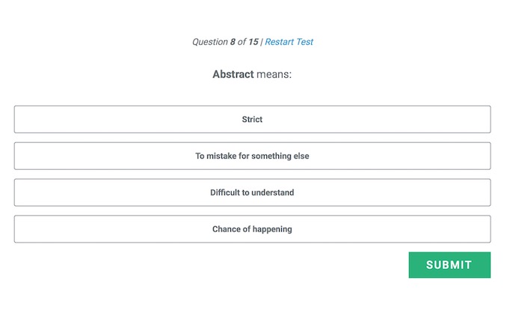
Task: Select the 'Strict' answer option
Action: [x=252, y=119]
